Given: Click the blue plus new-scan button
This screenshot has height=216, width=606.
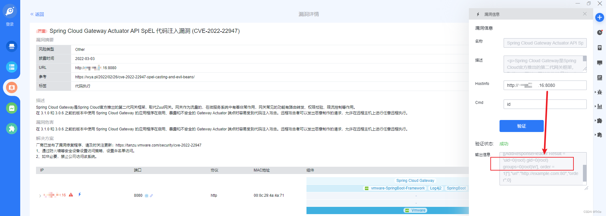Looking at the screenshot, I should [x=600, y=17].
